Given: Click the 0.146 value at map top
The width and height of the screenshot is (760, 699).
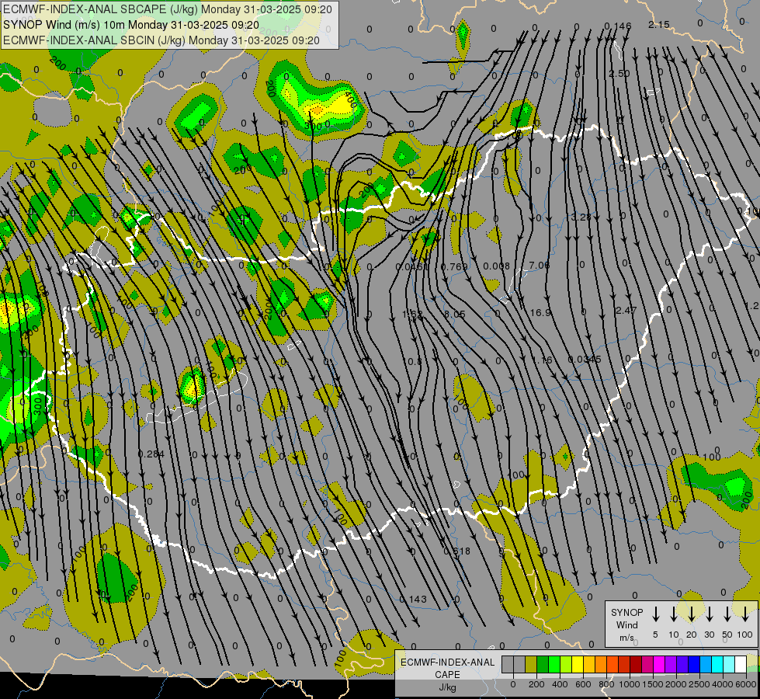Looking at the screenshot, I should [618, 26].
